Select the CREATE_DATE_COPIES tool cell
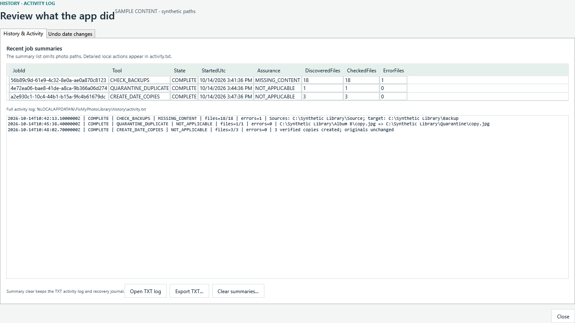This screenshot has height=323, width=575. (x=140, y=96)
